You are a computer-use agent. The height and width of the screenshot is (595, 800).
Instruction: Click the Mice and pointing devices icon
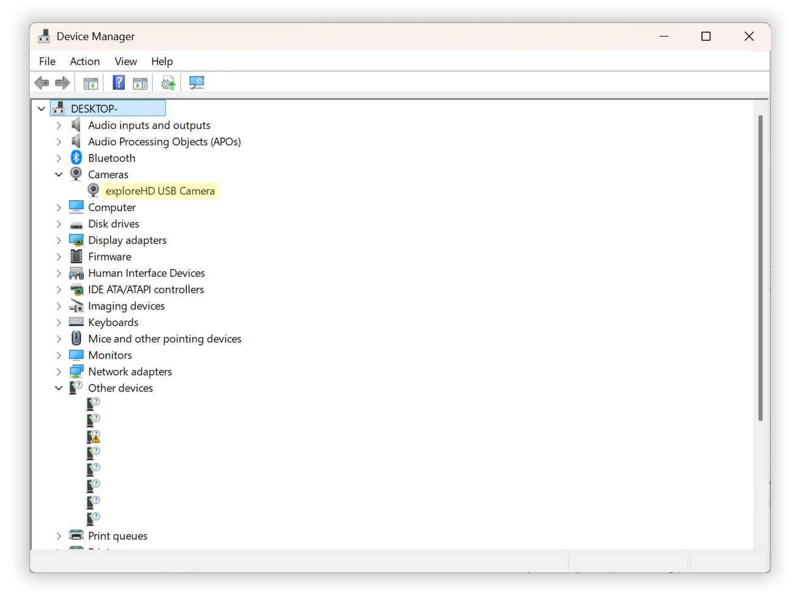click(77, 338)
